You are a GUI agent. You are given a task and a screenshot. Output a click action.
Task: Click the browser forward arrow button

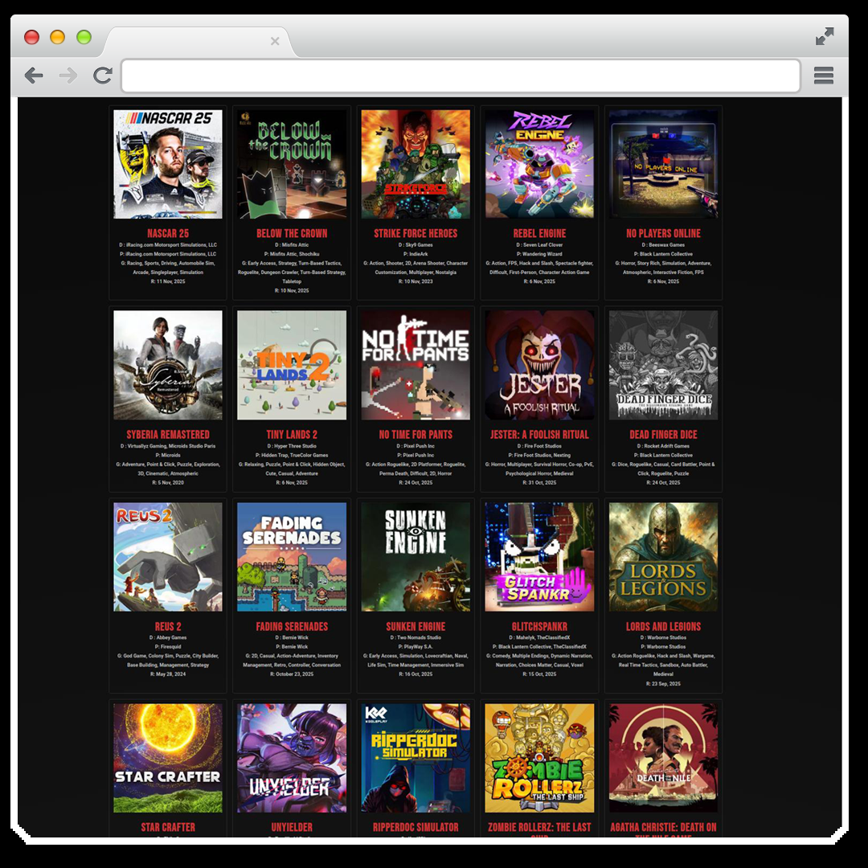pos(68,76)
